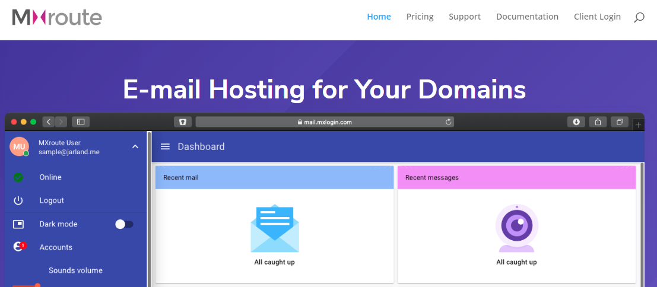
Task: Toggle the Dark mode switch
Action: click(125, 224)
